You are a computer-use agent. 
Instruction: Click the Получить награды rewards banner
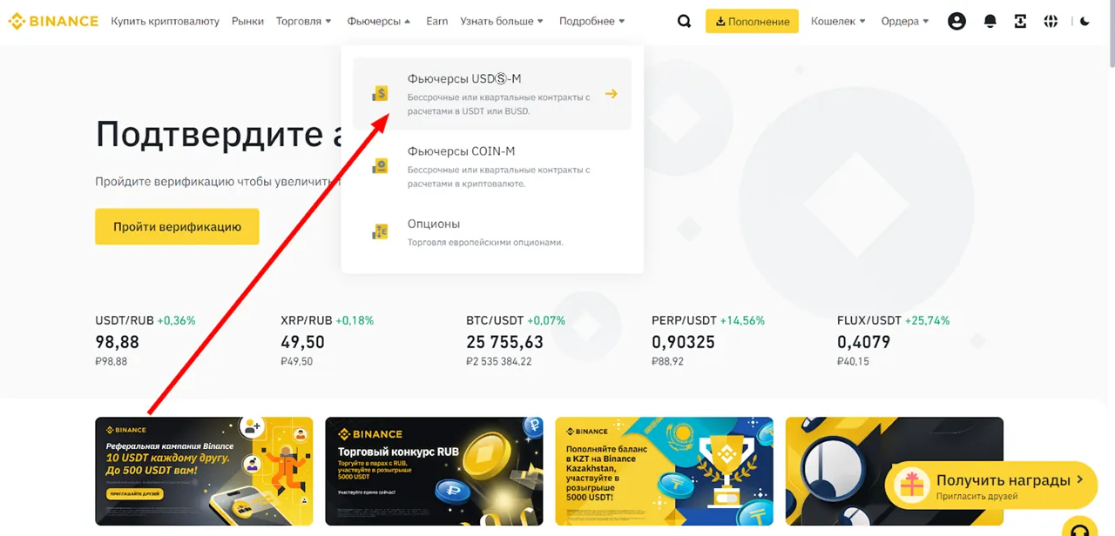click(991, 486)
